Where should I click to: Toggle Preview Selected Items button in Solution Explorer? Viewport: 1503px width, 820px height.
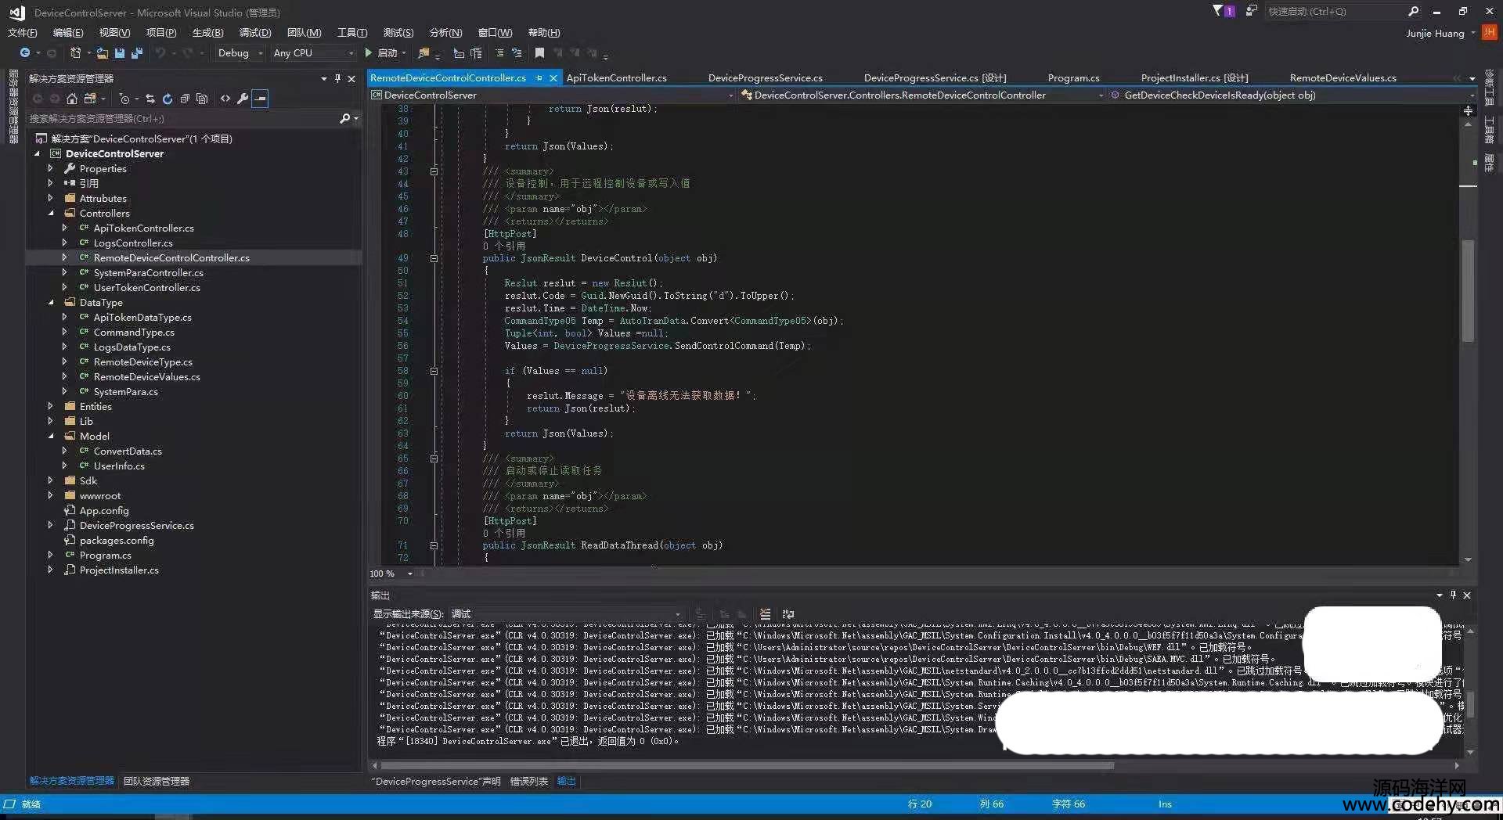(261, 99)
